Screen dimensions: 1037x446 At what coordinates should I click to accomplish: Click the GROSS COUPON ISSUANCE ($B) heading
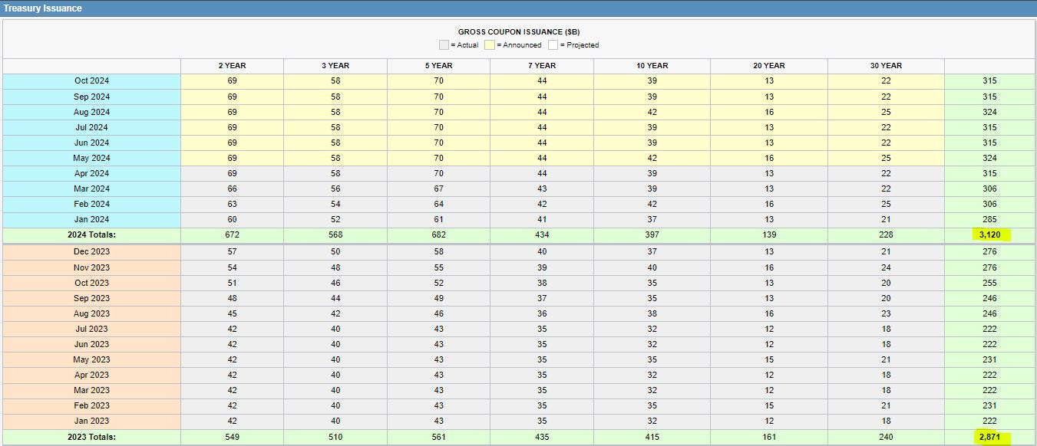pyautogui.click(x=519, y=31)
